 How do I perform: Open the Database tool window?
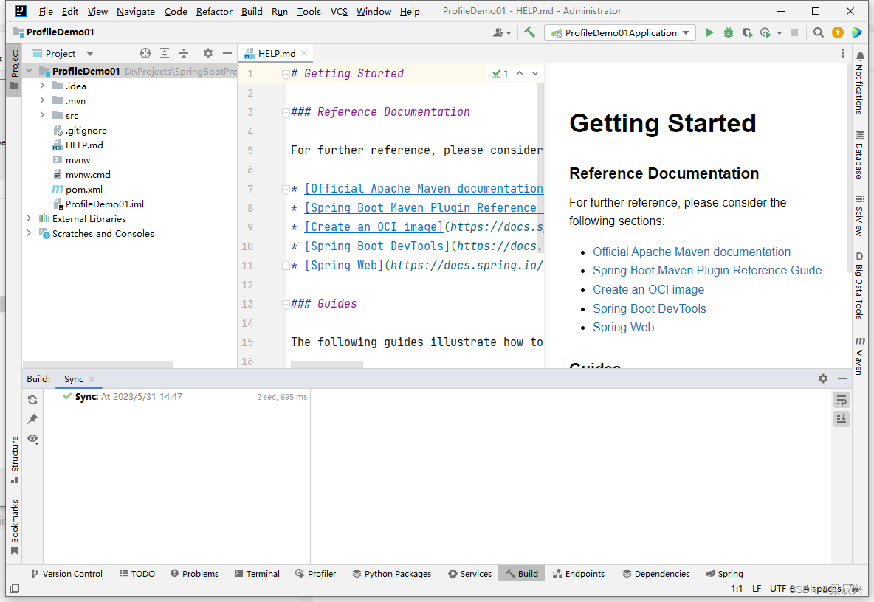860,154
